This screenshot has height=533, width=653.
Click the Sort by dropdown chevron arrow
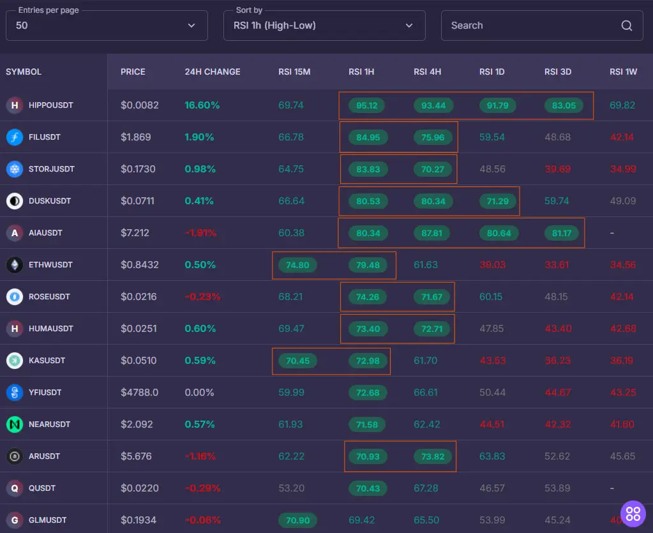pos(409,26)
